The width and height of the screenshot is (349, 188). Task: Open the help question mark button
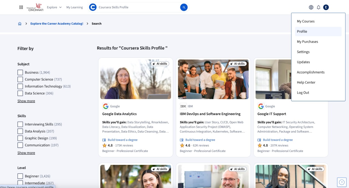(342, 182)
